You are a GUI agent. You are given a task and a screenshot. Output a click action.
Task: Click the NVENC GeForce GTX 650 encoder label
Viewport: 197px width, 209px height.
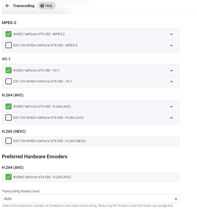42,177
